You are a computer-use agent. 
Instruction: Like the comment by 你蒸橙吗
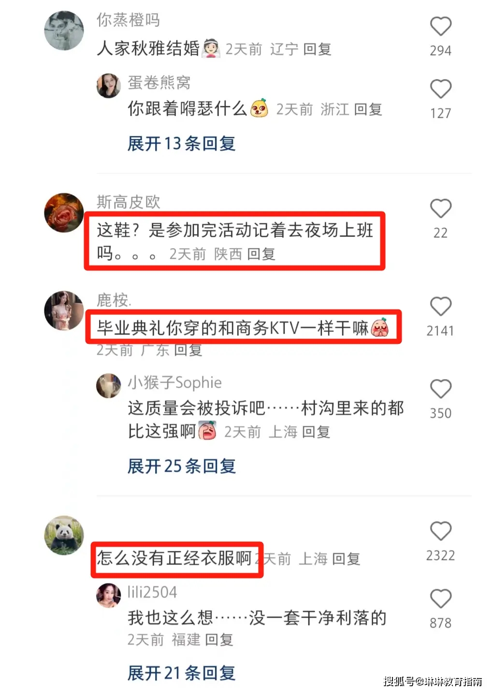pos(440,27)
